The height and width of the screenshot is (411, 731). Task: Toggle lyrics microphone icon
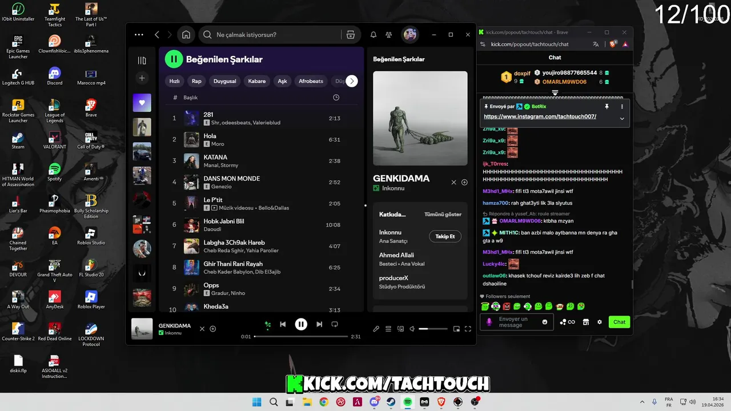tap(376, 329)
